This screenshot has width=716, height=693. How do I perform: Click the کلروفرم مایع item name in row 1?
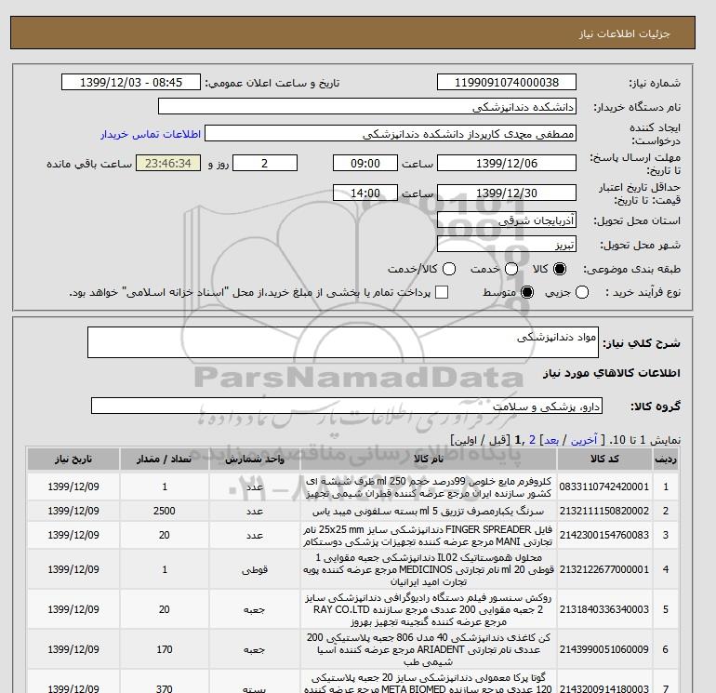coord(429,487)
